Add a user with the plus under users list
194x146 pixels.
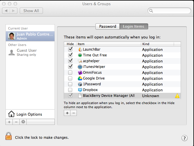[x=9, y=122]
